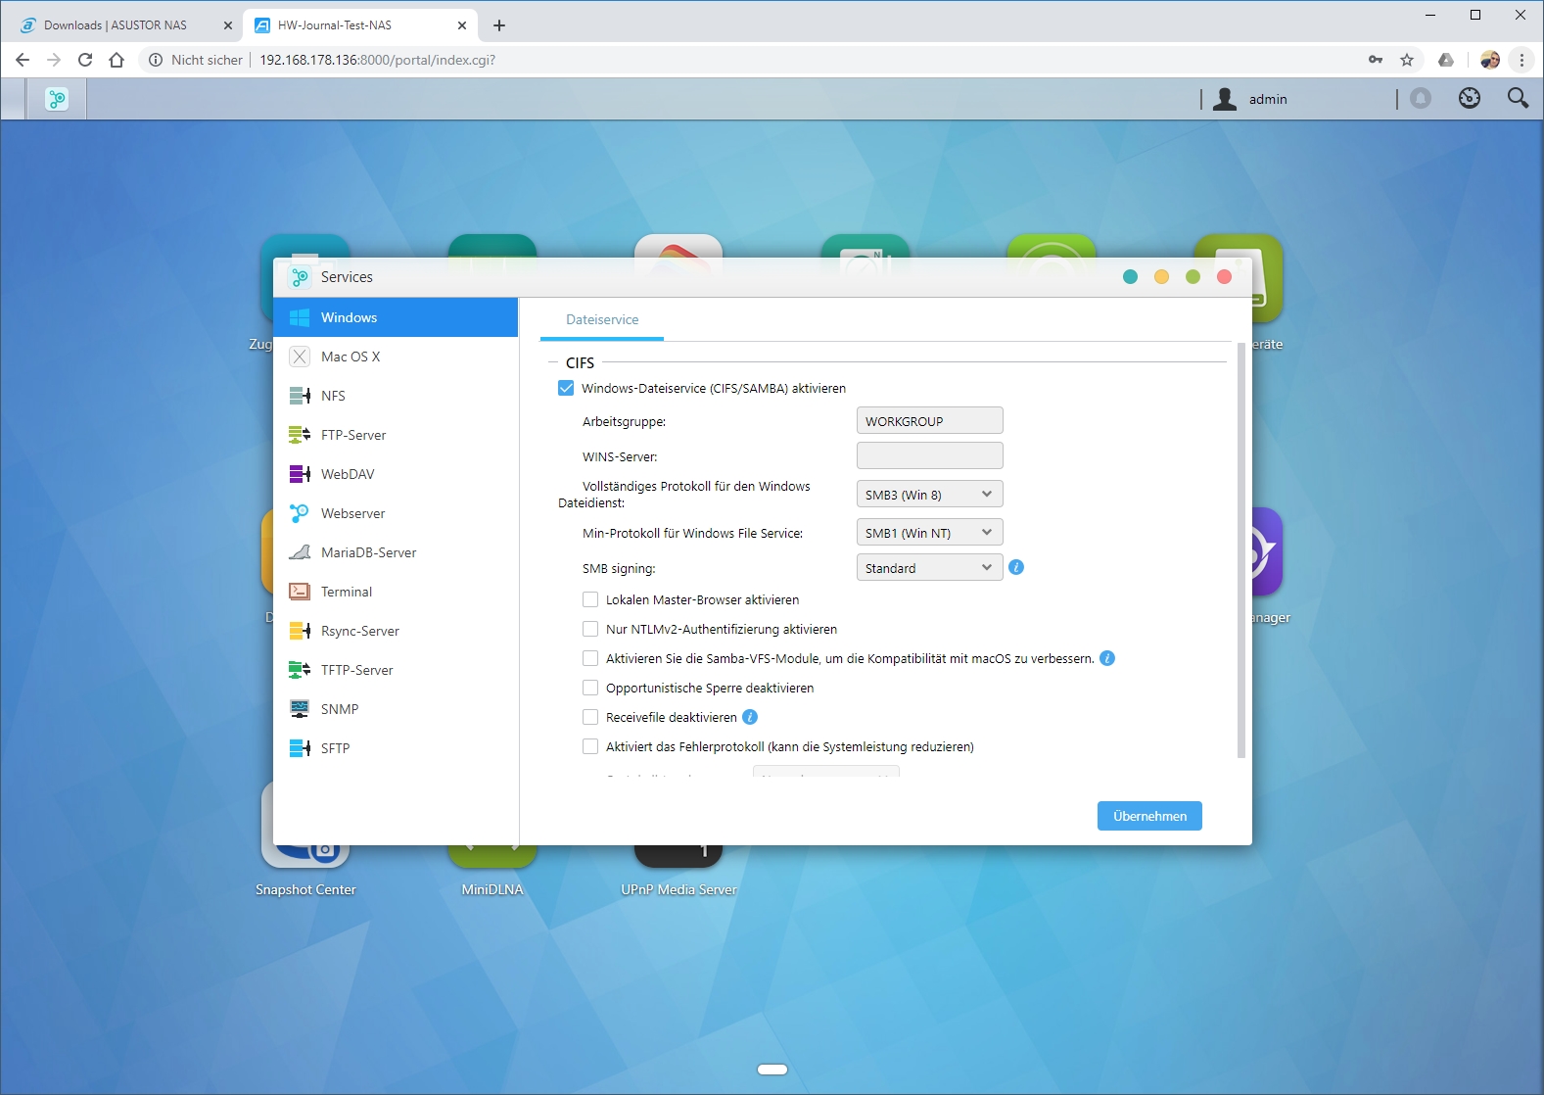Screen dimensions: 1544x1095
Task: Click browser bookmark star icon
Action: pos(1407,60)
